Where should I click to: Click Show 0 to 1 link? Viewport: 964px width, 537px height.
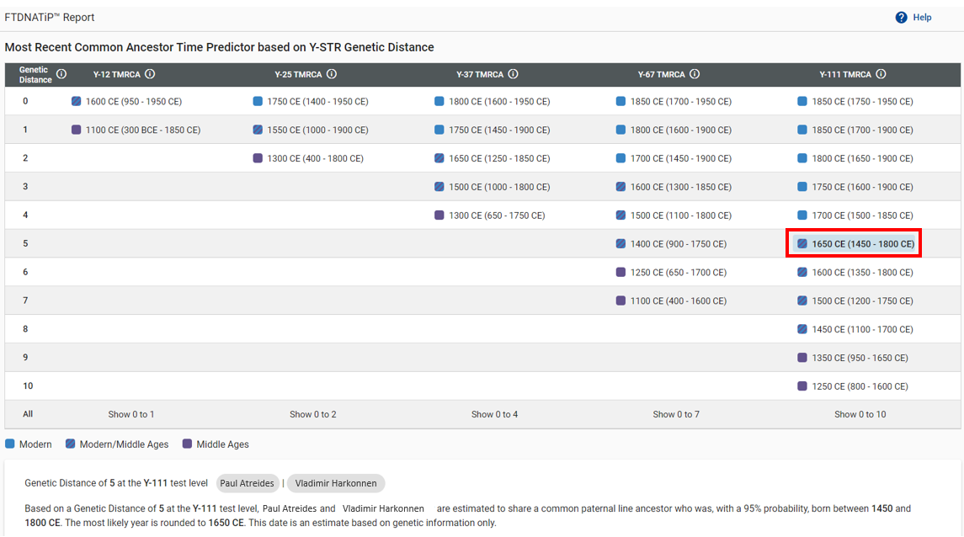pos(131,415)
